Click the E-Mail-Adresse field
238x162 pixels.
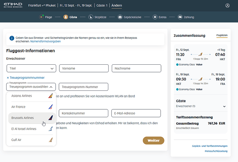[x=136, y=113]
